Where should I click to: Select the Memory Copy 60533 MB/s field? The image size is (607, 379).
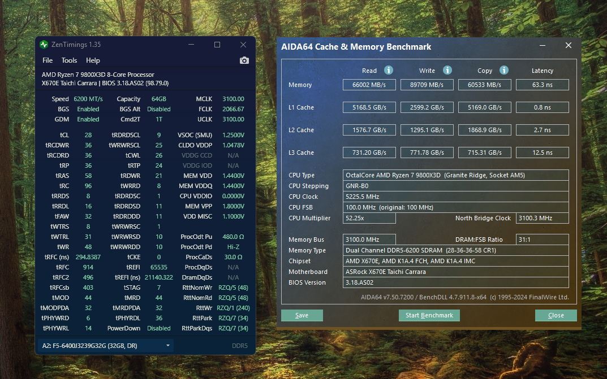click(485, 85)
